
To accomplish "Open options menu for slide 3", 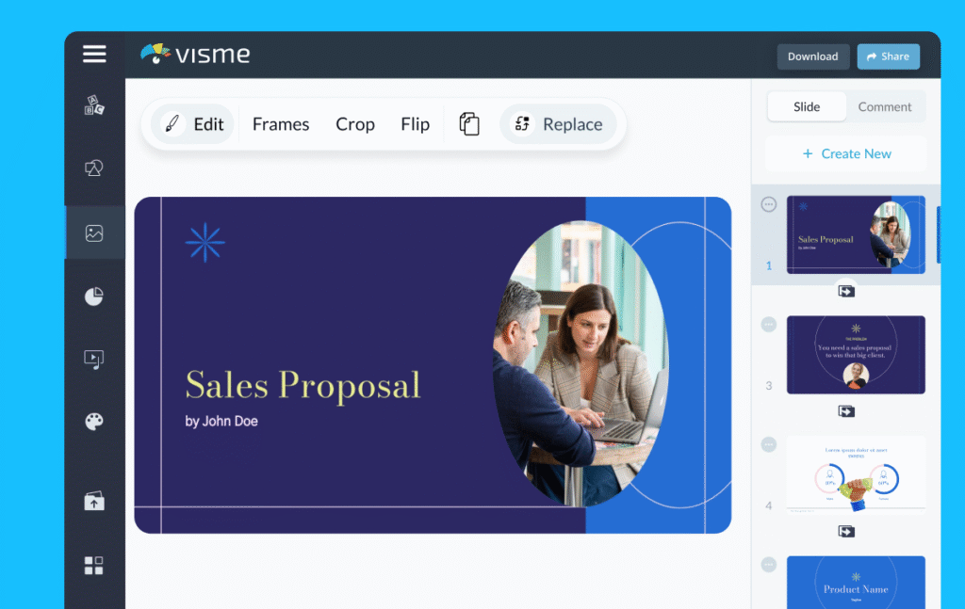I will click(769, 324).
